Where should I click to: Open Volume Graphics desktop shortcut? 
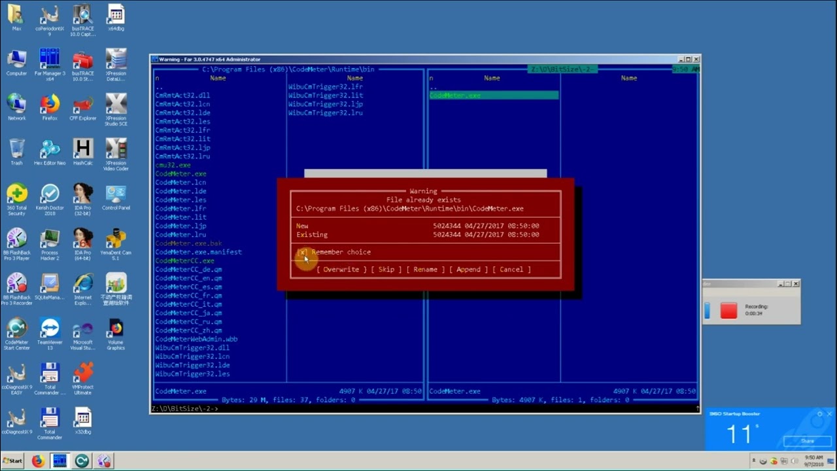[x=116, y=334]
